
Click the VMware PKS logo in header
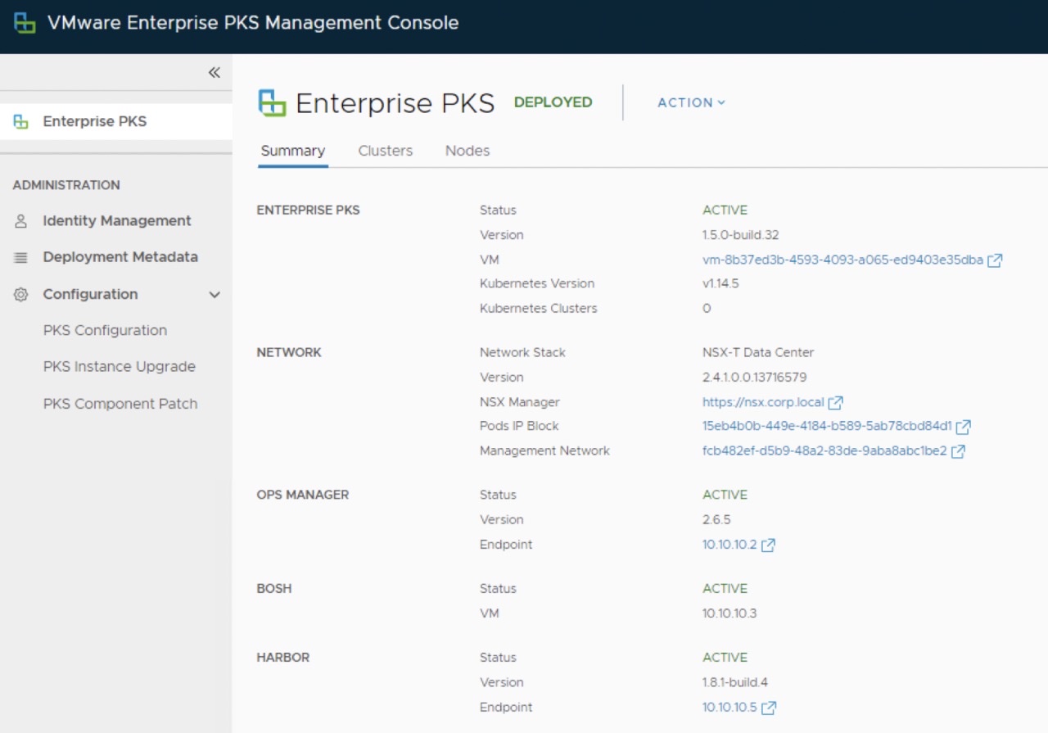25,23
